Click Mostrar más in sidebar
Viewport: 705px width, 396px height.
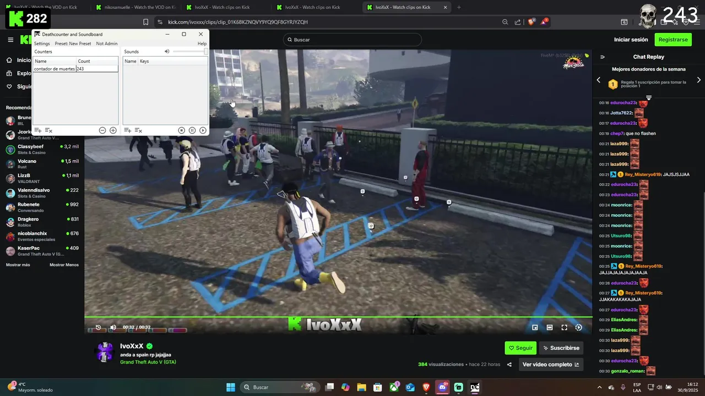coord(18,265)
